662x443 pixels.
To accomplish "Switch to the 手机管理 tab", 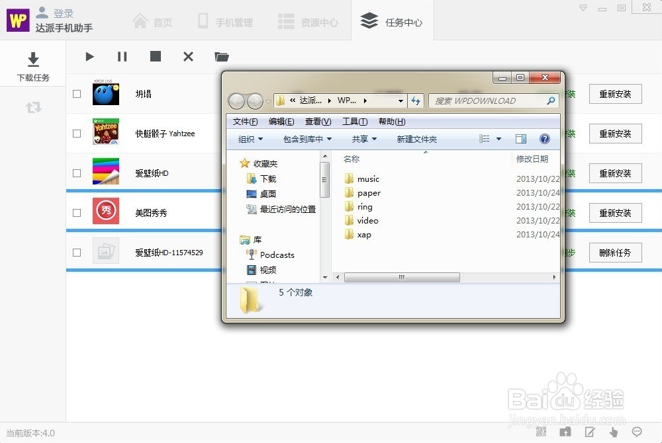I will 225,20.
